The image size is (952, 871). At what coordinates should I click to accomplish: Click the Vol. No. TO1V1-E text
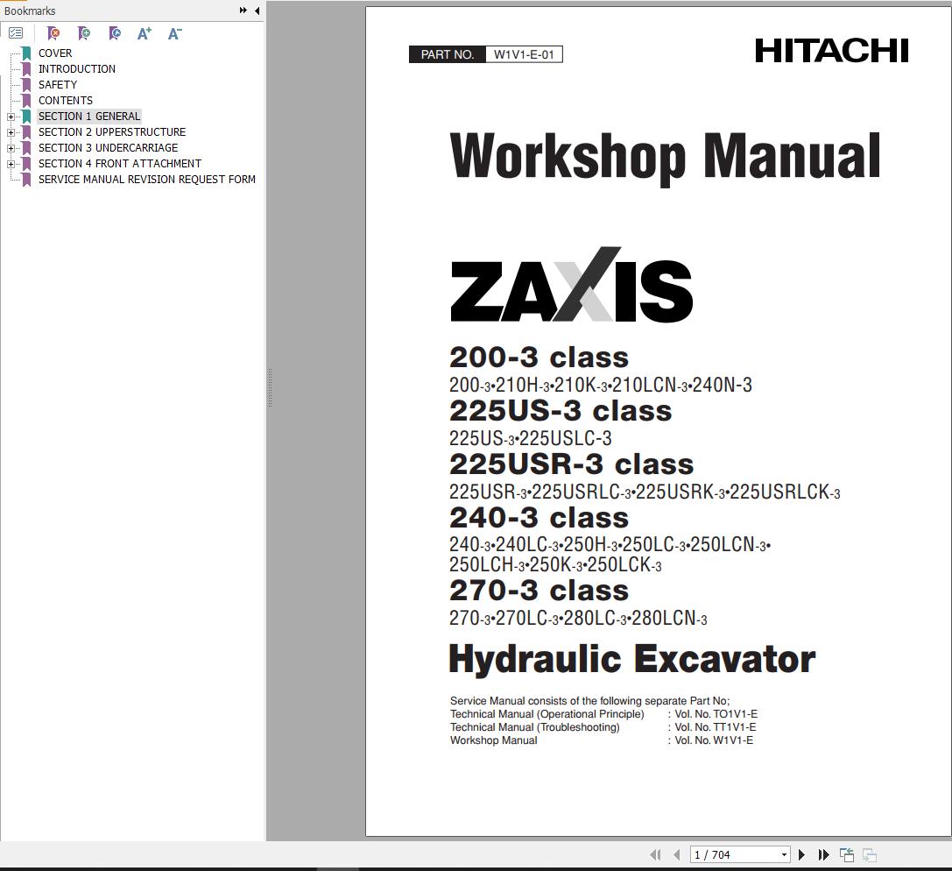pyautogui.click(x=716, y=714)
